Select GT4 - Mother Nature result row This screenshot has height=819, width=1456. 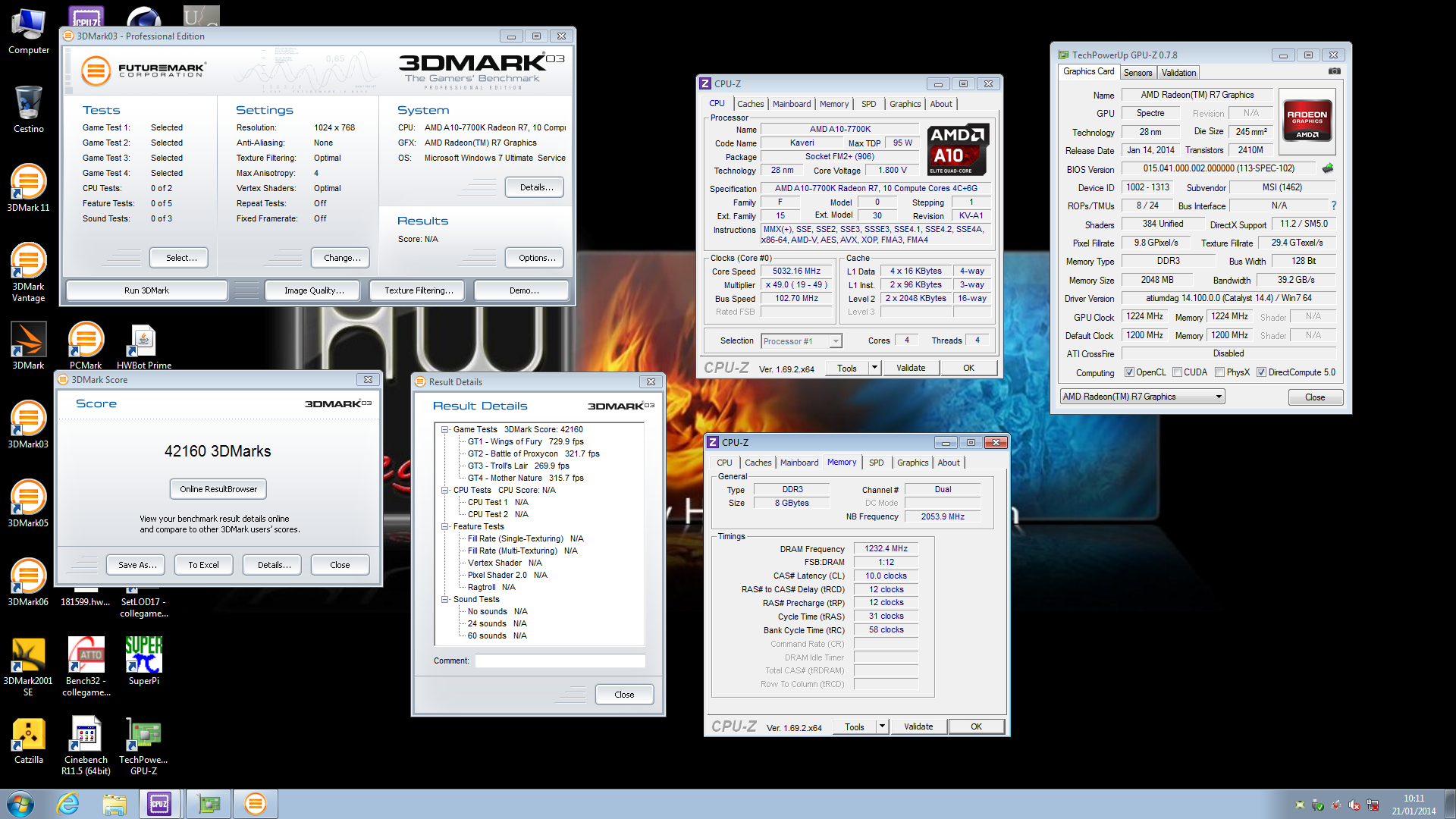(526, 478)
